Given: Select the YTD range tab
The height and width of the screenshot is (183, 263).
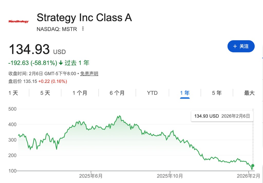Looking at the screenshot, I should pyautogui.click(x=152, y=93).
